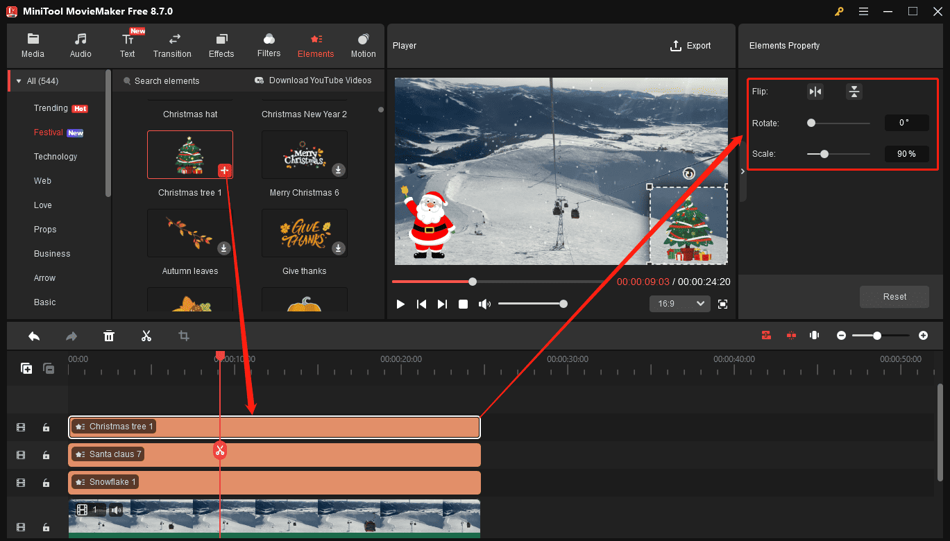The image size is (950, 541).
Task: Toggle the timeline split marker option
Action: (x=791, y=335)
